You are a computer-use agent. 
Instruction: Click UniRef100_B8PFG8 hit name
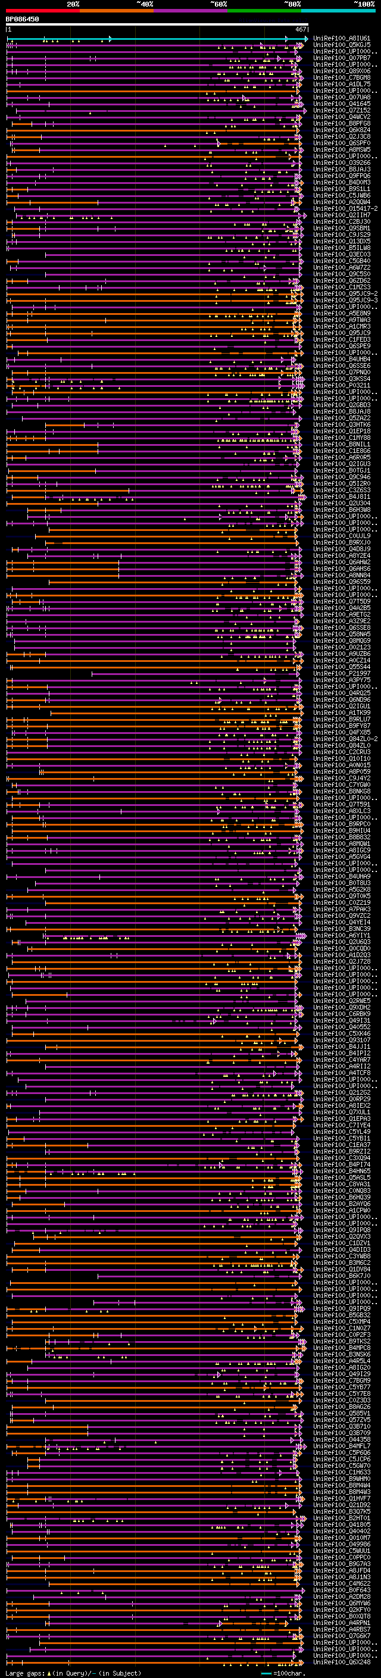[342, 123]
